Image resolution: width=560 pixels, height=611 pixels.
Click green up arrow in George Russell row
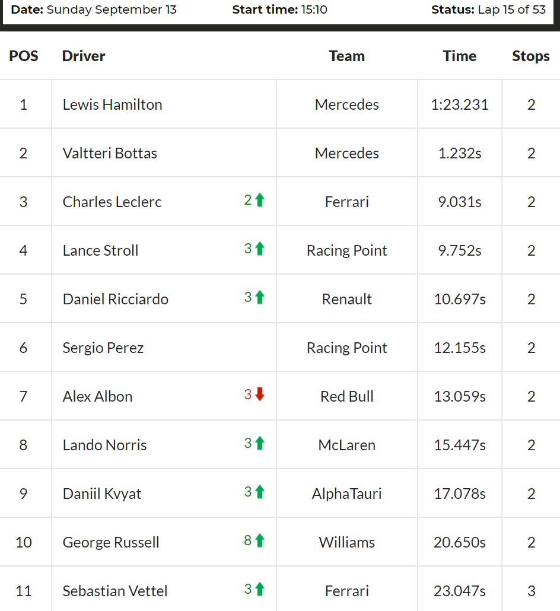[260, 540]
